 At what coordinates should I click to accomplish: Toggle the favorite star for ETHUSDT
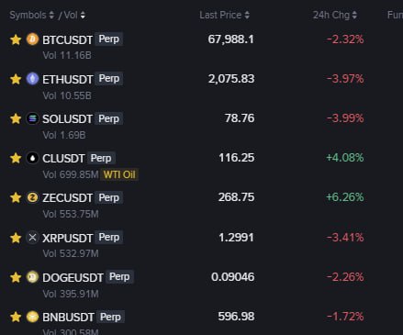[16, 79]
